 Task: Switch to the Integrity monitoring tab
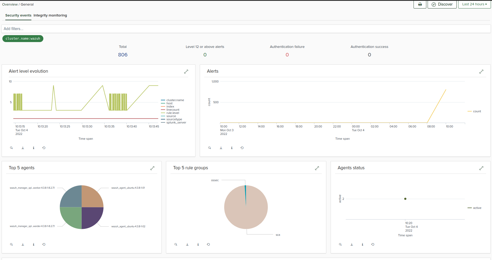pyautogui.click(x=50, y=15)
